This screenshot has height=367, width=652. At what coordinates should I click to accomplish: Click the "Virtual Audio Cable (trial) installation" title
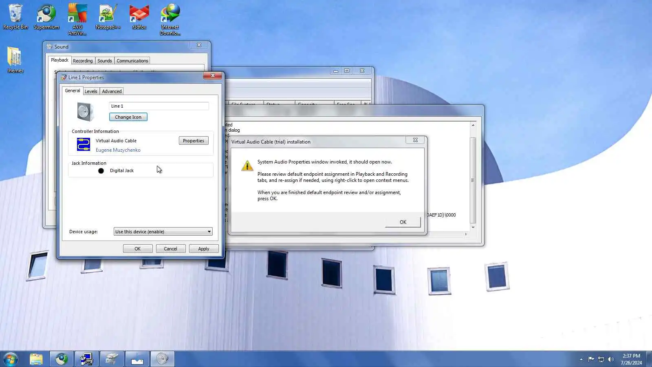click(x=271, y=142)
